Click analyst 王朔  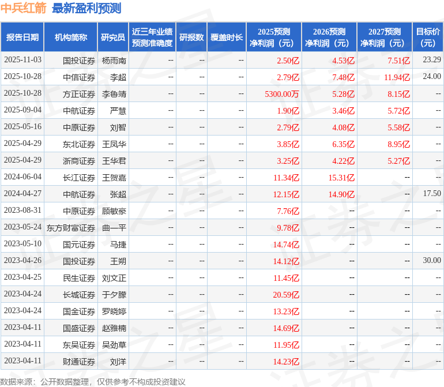pos(118,261)
